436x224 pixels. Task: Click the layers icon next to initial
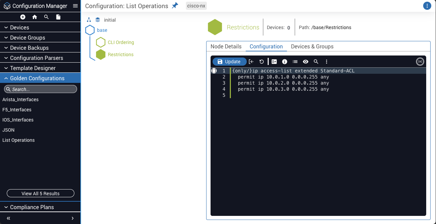tap(98, 20)
